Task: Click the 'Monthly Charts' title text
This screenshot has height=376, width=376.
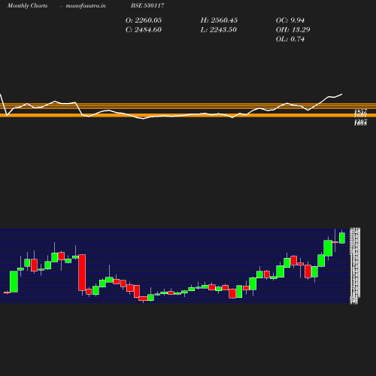Action: point(27,6)
